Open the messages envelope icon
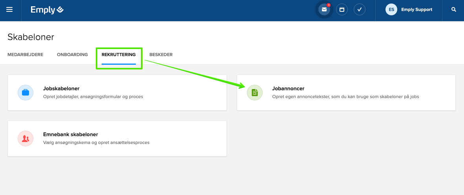The width and height of the screenshot is (464, 195). 324,10
